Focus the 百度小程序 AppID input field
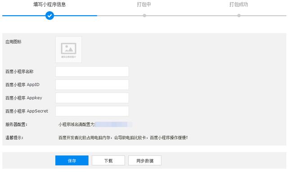 point(92,84)
